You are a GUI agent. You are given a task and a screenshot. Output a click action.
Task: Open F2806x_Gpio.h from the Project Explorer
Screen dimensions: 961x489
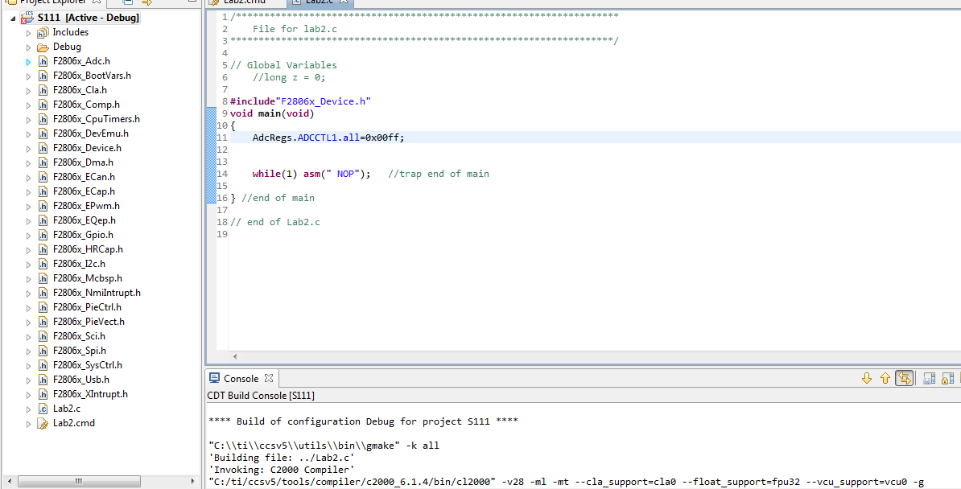click(x=82, y=234)
